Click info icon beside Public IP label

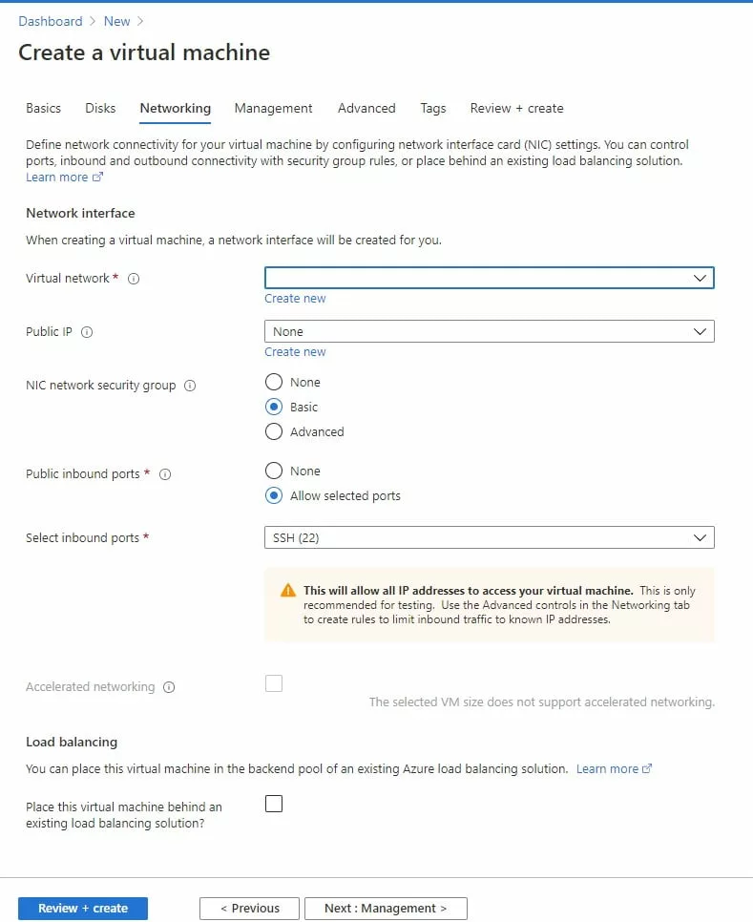87,332
